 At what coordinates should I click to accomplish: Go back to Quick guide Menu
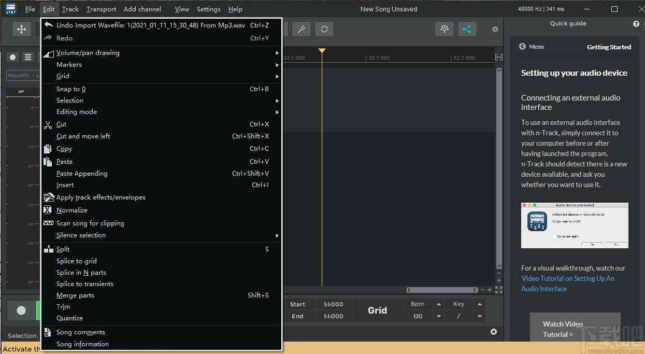[x=532, y=47]
